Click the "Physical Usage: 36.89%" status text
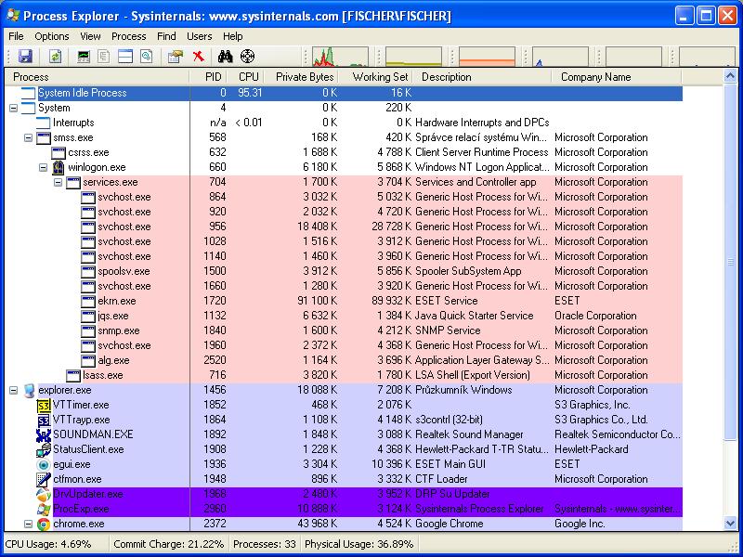Screen dimensions: 743x557 [x=359, y=544]
